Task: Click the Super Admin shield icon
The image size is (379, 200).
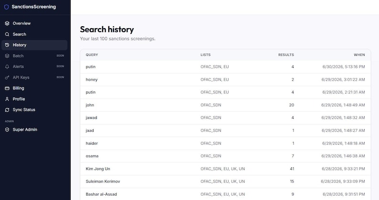Action: [7, 130]
